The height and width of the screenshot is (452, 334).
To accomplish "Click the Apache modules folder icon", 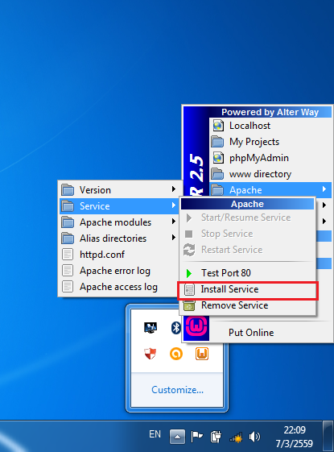I will tap(68, 222).
